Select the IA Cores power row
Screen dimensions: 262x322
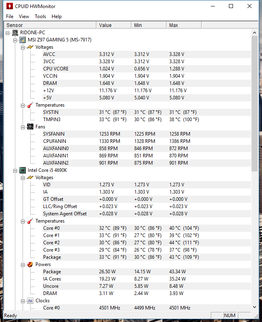pos(147,279)
